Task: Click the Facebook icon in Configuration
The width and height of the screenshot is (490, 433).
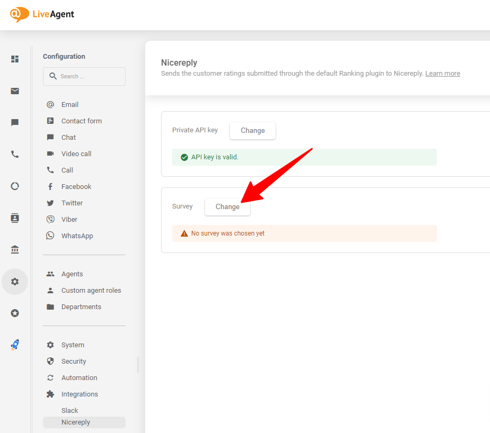Action: pos(50,186)
